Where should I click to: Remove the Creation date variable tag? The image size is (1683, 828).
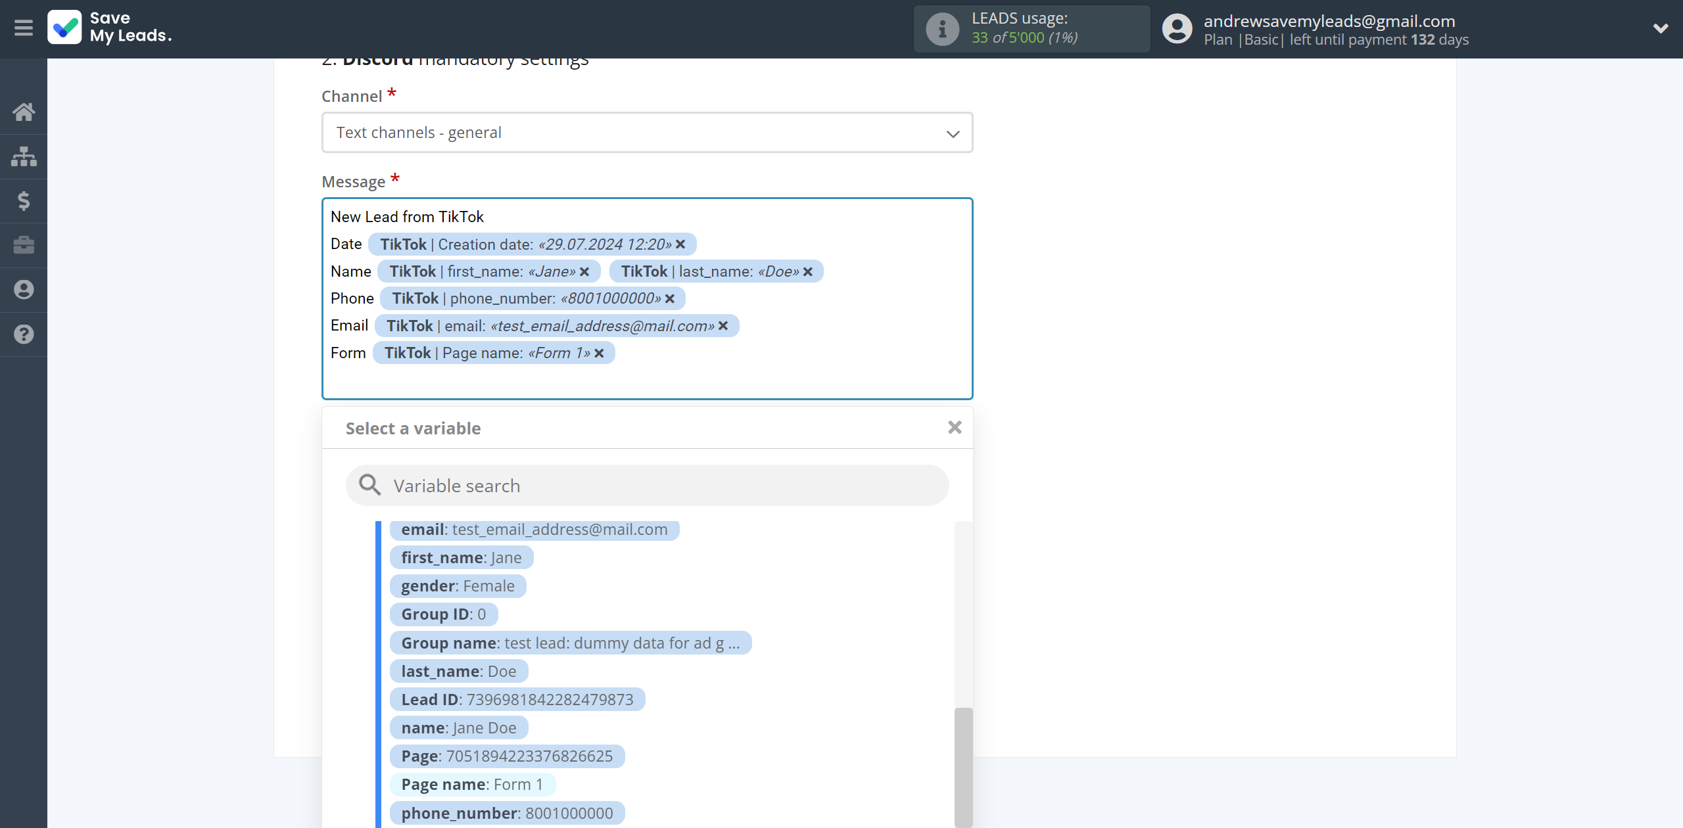coord(680,244)
